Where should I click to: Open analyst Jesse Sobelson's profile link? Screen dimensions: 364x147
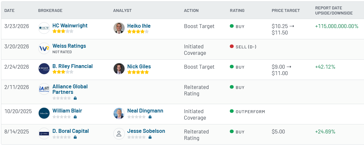point(146,131)
